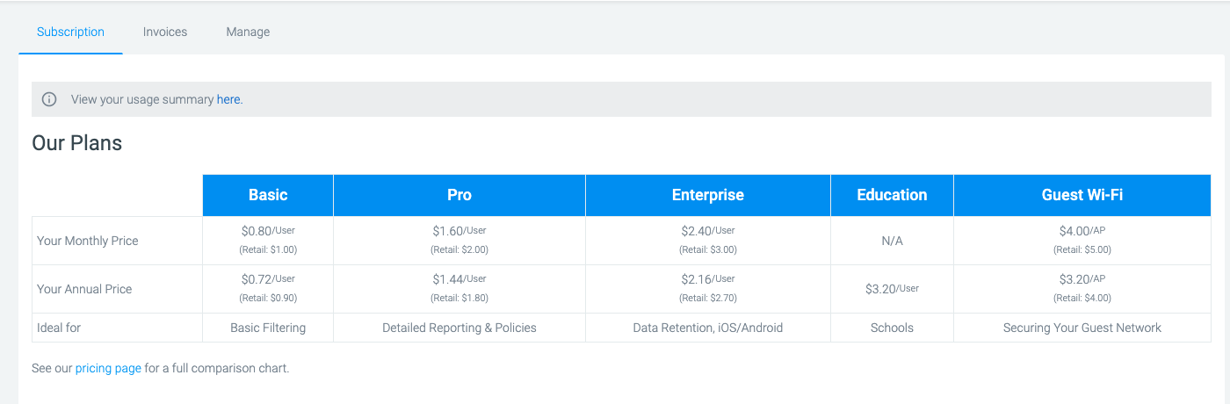Image resolution: width=1230 pixels, height=404 pixels.
Task: Click Enterprise annual '(Retail: $2.70)' text
Action: [x=708, y=298]
